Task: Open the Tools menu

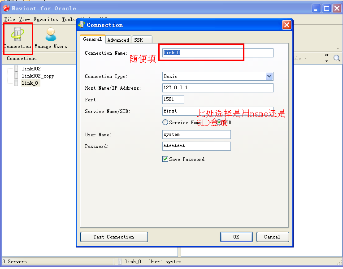Action: click(x=69, y=19)
